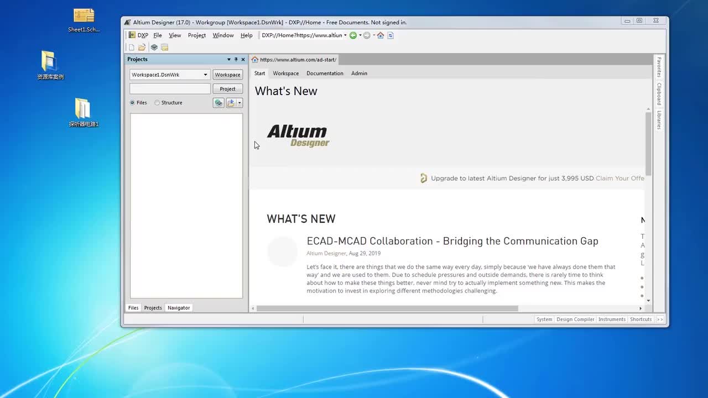Open the Window menu

(x=223, y=35)
